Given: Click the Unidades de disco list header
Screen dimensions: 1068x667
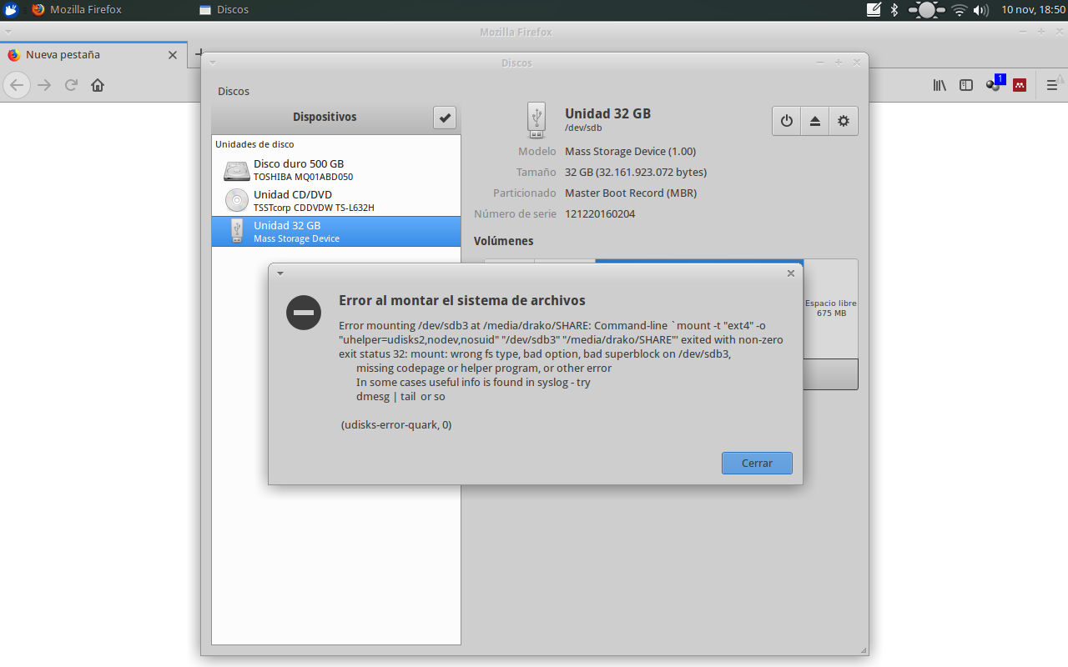Looking at the screenshot, I should (x=254, y=144).
